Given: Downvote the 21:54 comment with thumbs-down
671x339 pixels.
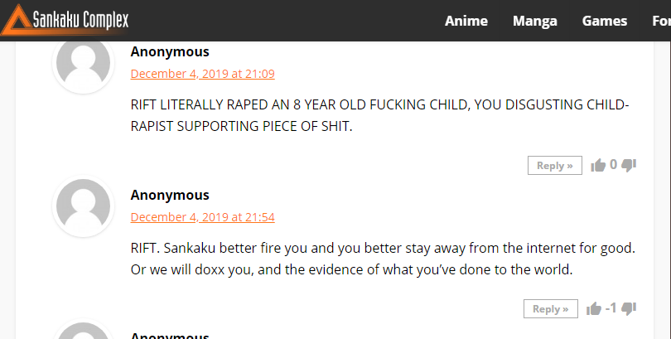Looking at the screenshot, I should 629,308.
